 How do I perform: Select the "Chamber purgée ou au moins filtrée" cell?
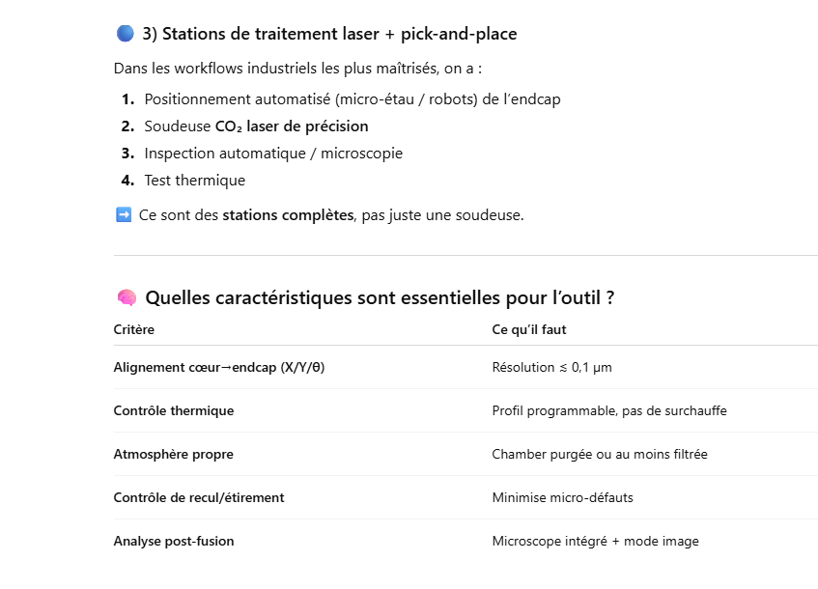click(x=599, y=454)
